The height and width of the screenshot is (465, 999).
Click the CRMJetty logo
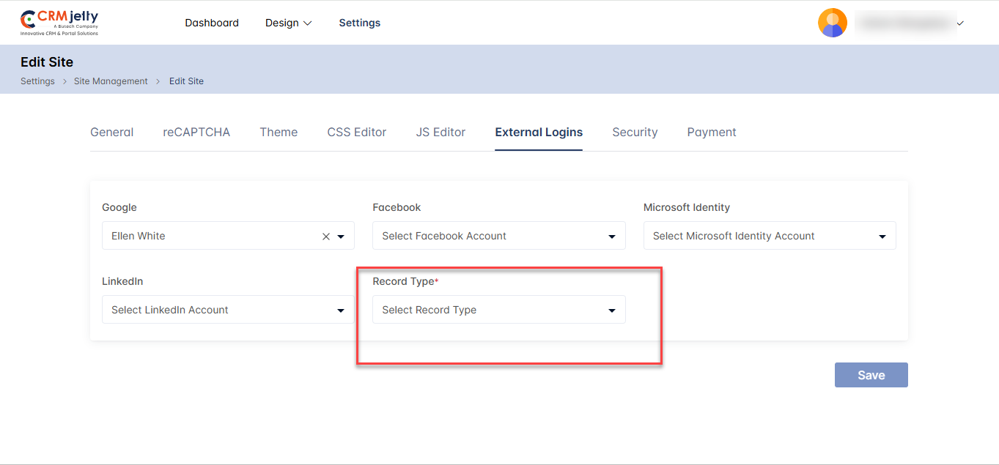coord(59,23)
